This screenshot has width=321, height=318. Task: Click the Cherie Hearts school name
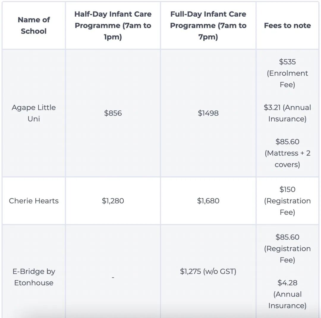(34, 201)
